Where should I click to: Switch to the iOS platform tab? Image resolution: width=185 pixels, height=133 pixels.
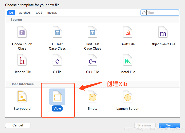(x=11, y=13)
